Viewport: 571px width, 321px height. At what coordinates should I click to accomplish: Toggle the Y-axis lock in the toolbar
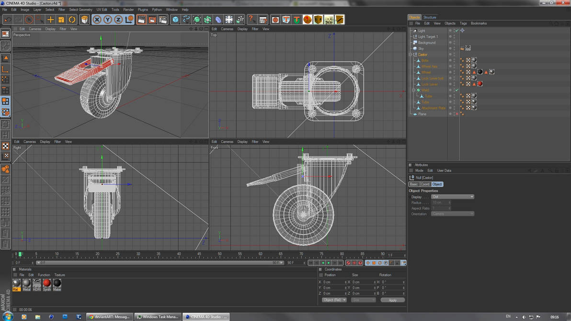(x=108, y=20)
